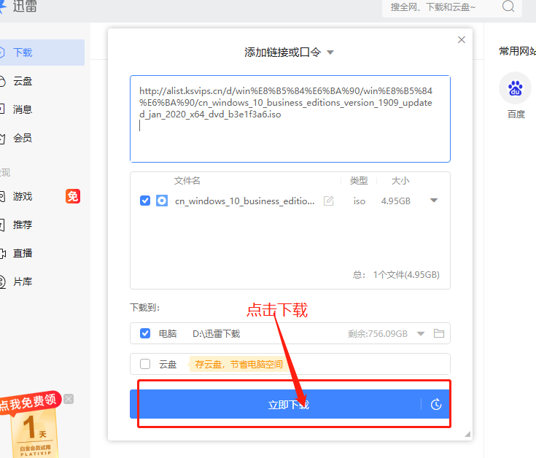Click the 1天 白金会员试用 voucher image
The height and width of the screenshot is (458, 536).
[34, 434]
